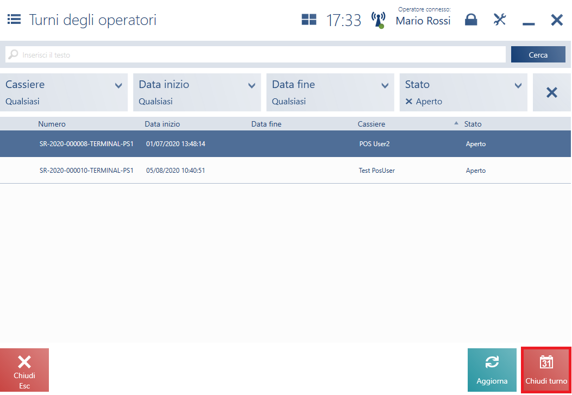This screenshot has width=572, height=395.
Task: Clear all filters with X button
Action: 551,92
